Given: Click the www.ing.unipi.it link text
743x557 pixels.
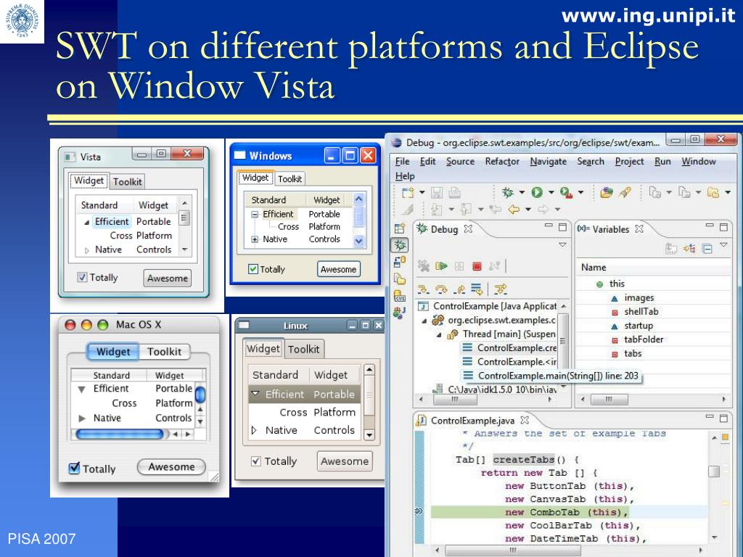Looking at the screenshot, I should point(648,16).
